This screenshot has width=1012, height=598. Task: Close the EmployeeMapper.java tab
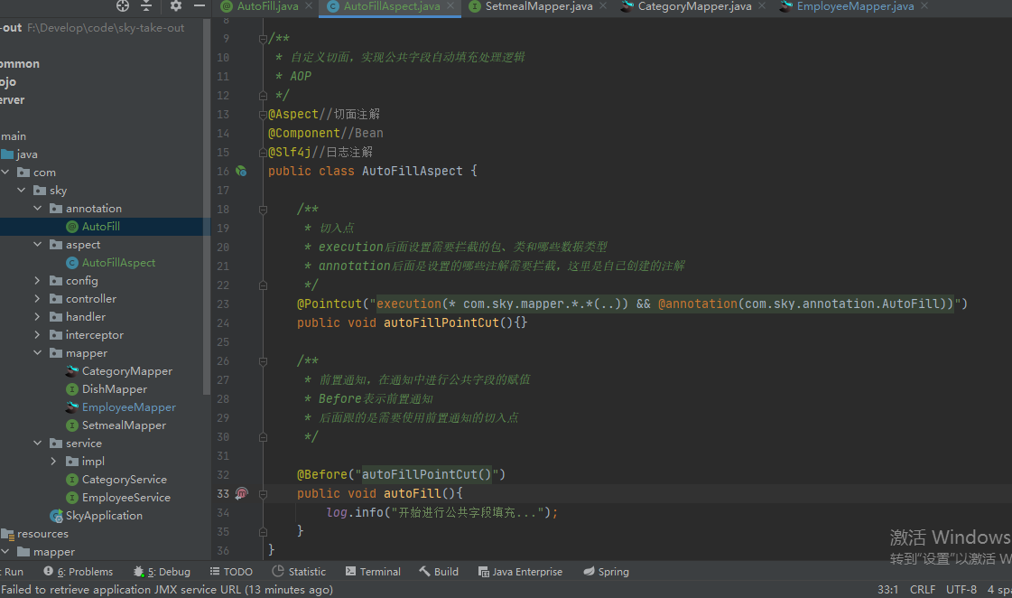point(924,5)
